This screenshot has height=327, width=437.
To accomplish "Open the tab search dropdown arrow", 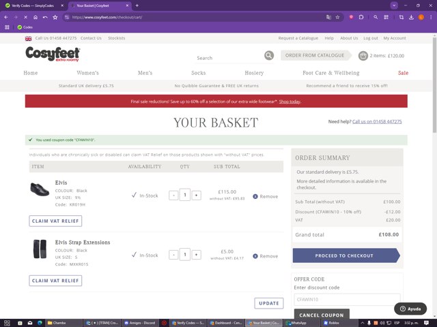I will pyautogui.click(x=394, y=5).
